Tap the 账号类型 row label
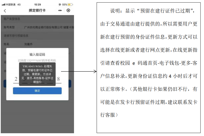204x136 pixels. pyautogui.click(x=9, y=27)
